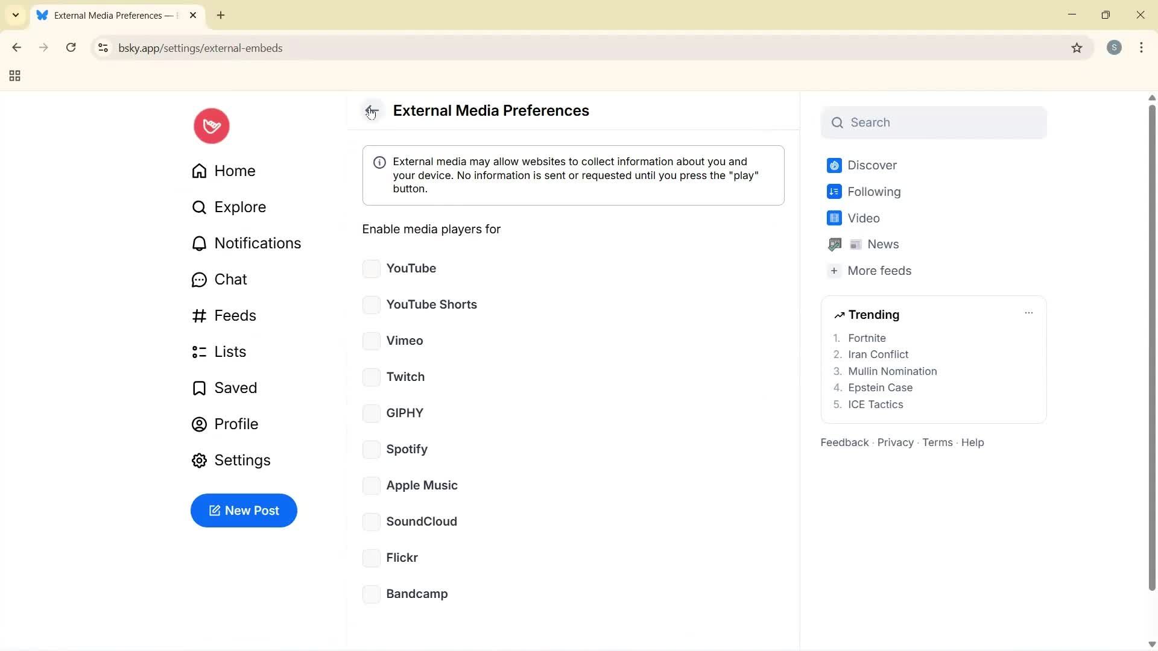Screen dimensions: 1158x651
Task: Open Notifications using the bell icon
Action: click(x=199, y=243)
